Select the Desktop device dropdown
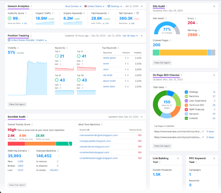Screen dimensions: 221x193 click(x=115, y=6)
